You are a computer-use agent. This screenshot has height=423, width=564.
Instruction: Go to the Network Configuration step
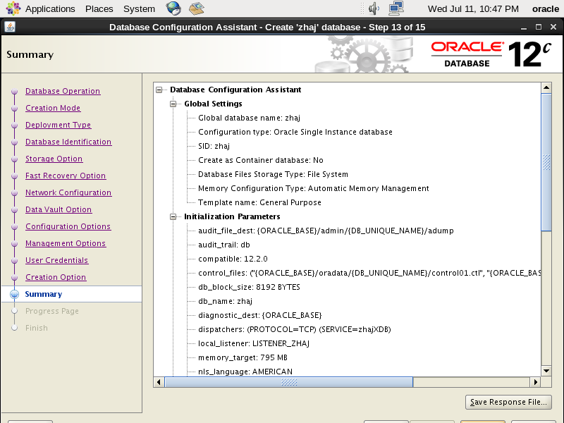click(x=68, y=192)
